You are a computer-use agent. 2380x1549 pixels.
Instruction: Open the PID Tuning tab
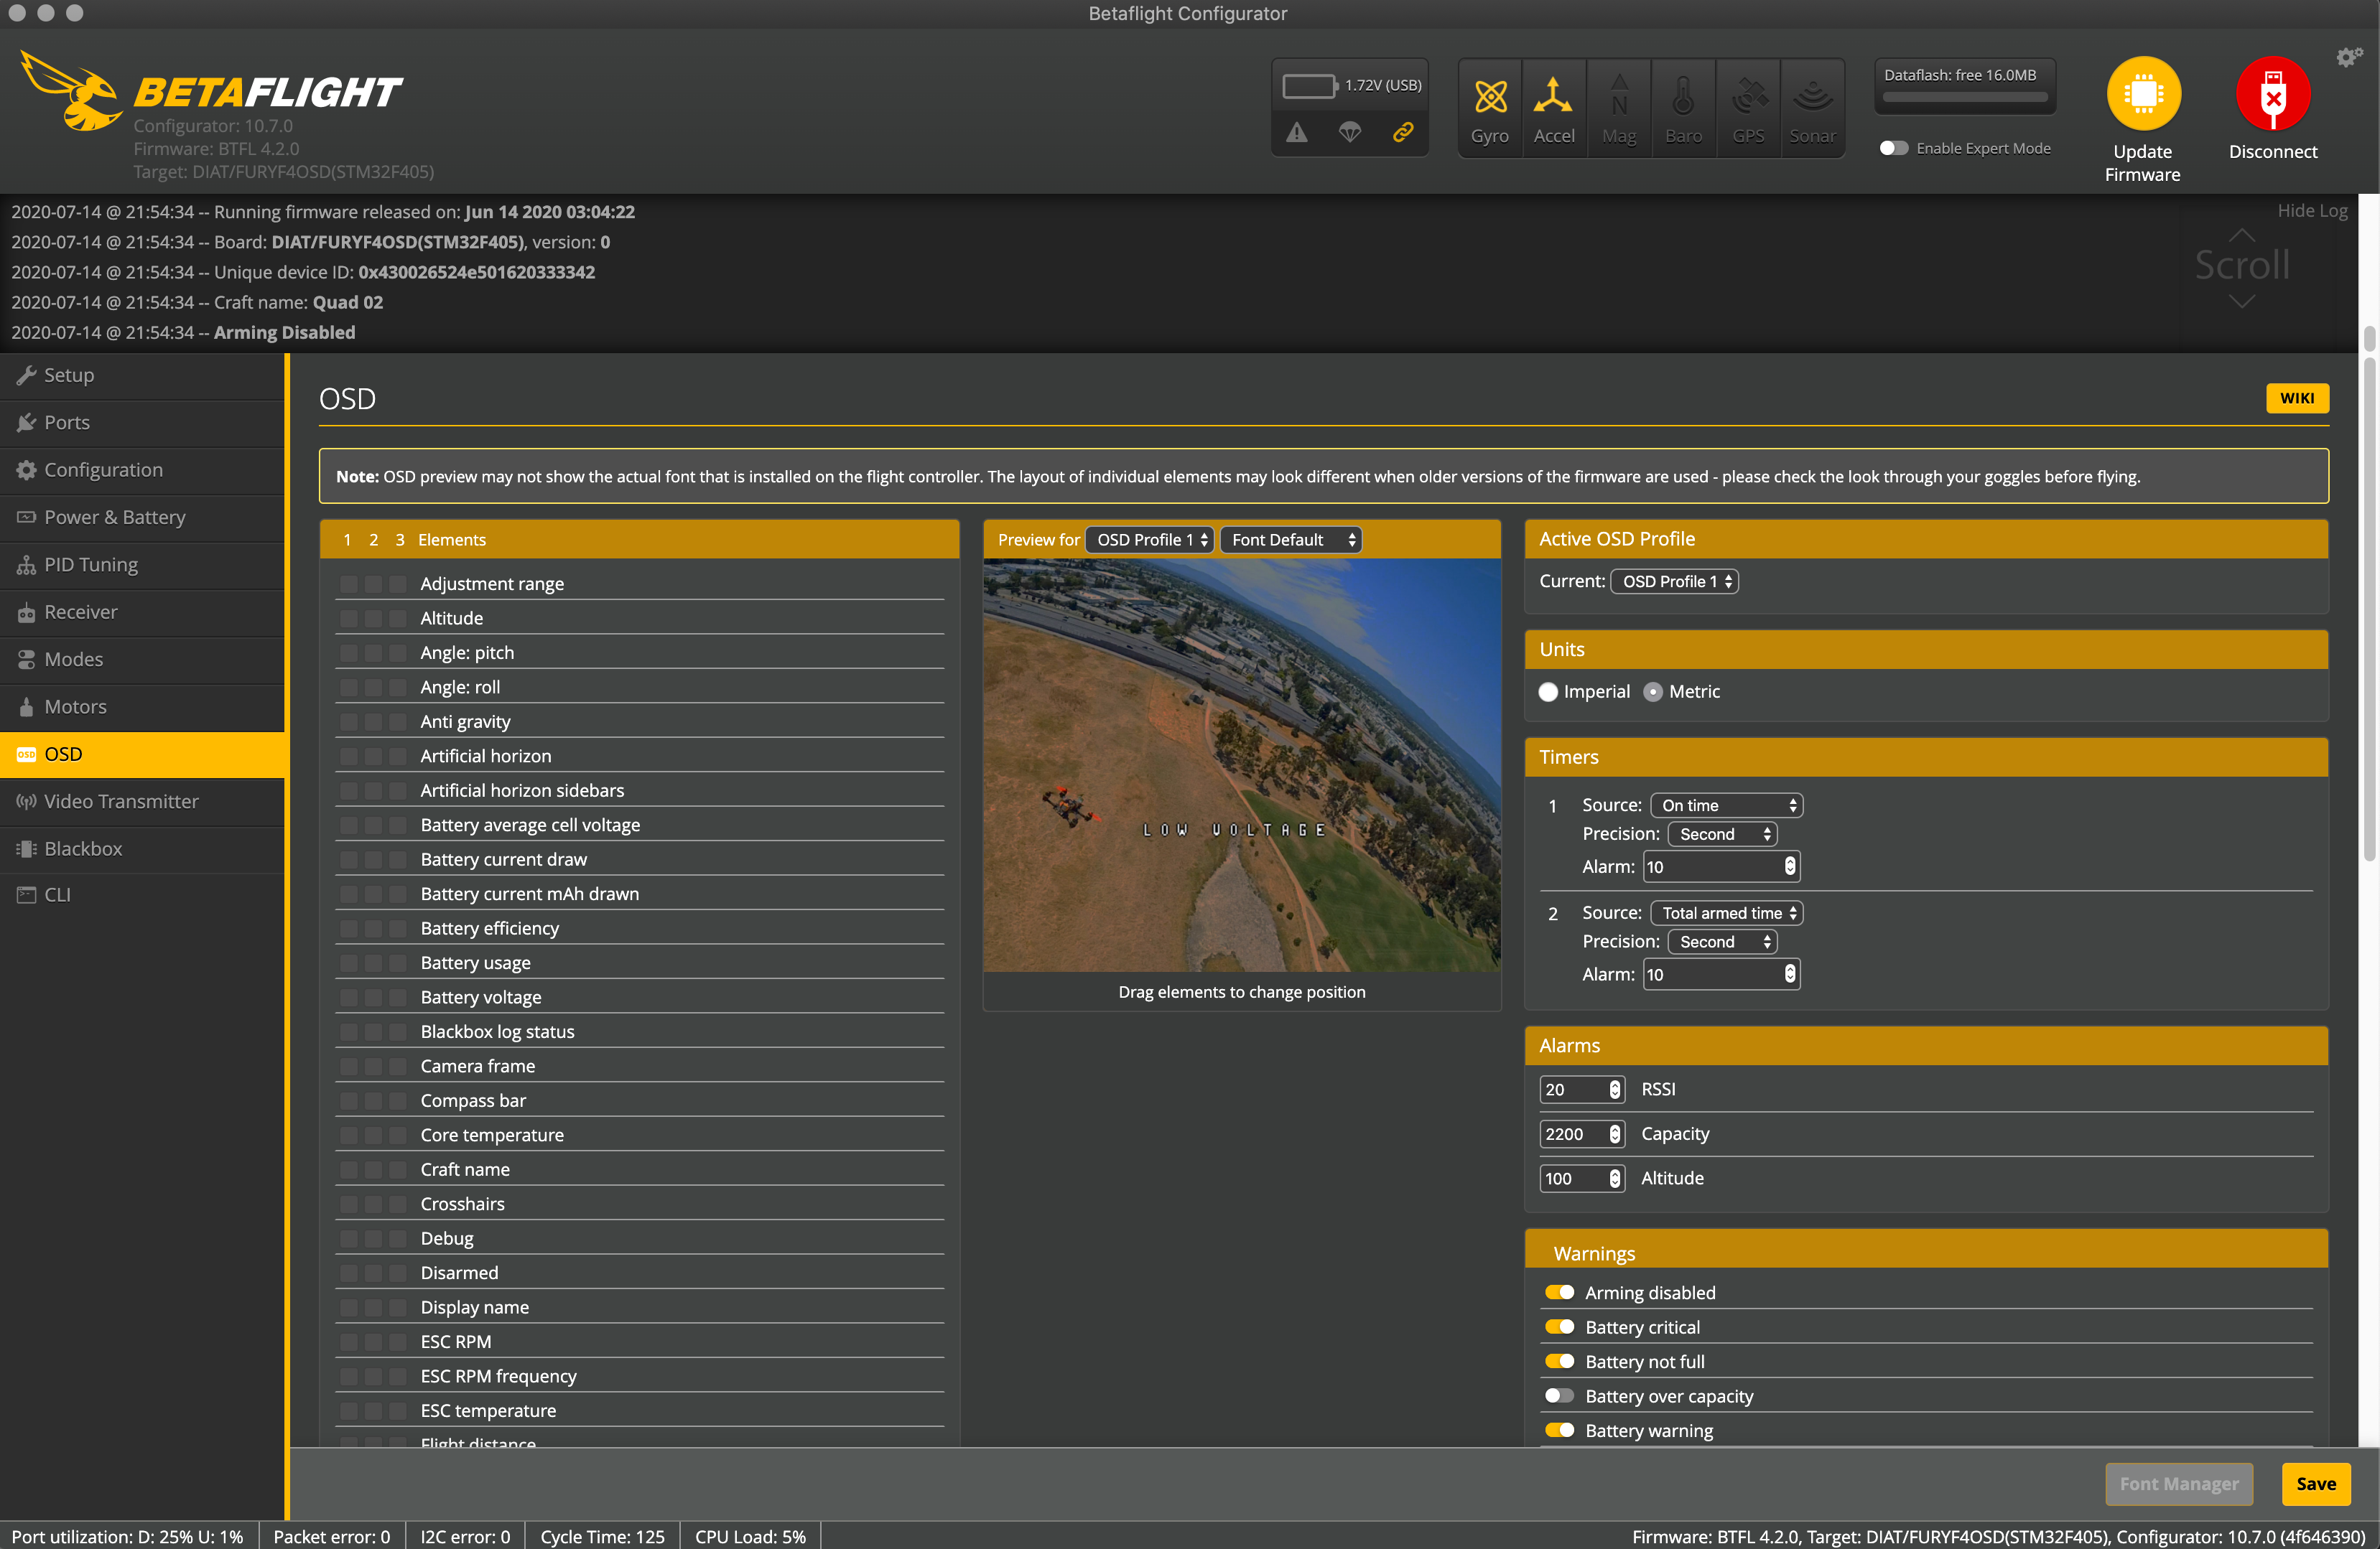[x=90, y=565]
